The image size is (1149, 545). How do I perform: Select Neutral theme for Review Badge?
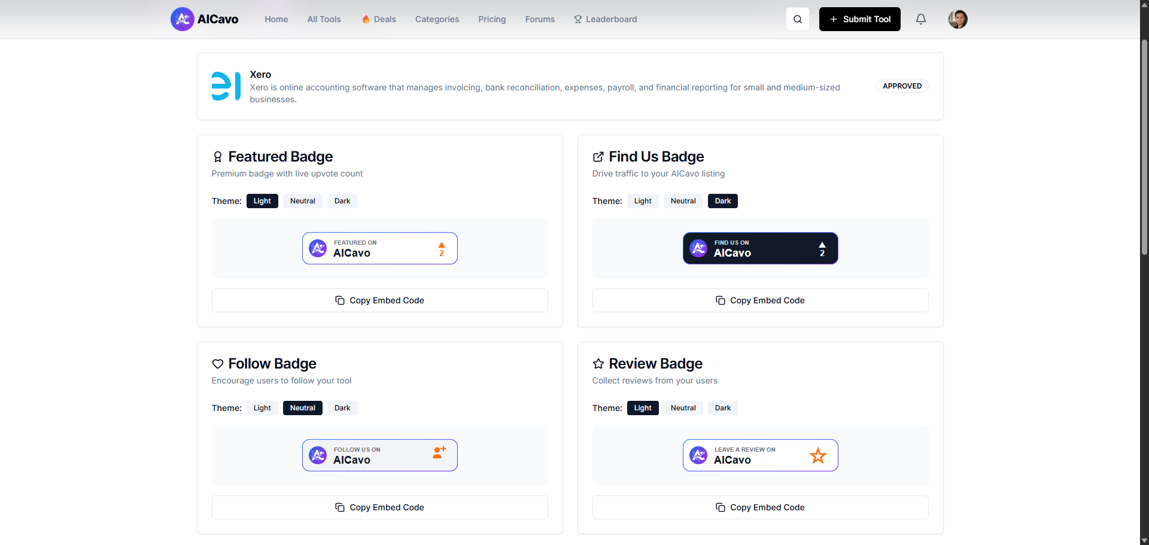pos(683,408)
